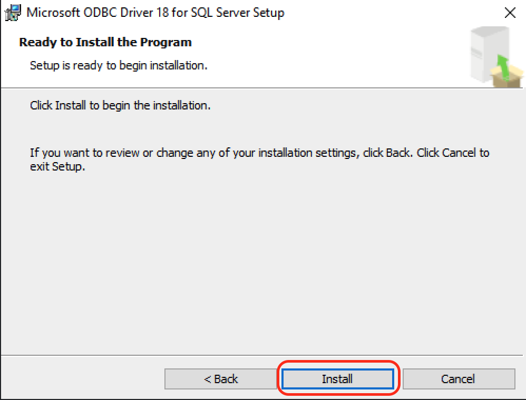Cancel the setup installation
This screenshot has width=526, height=400.
point(458,378)
